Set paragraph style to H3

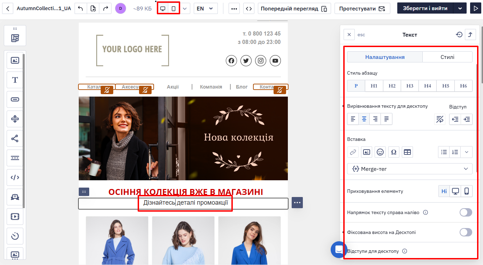(x=410, y=86)
